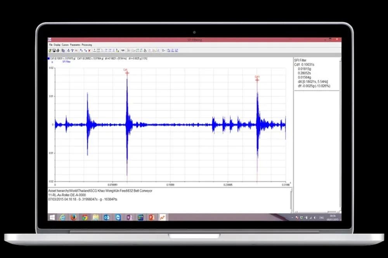Open the Processing menu
This screenshot has height=258, width=388.
coord(87,45)
